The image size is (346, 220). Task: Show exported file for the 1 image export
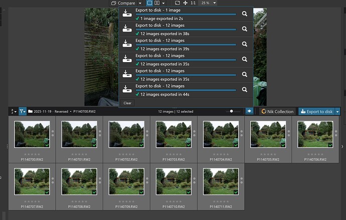(x=245, y=14)
